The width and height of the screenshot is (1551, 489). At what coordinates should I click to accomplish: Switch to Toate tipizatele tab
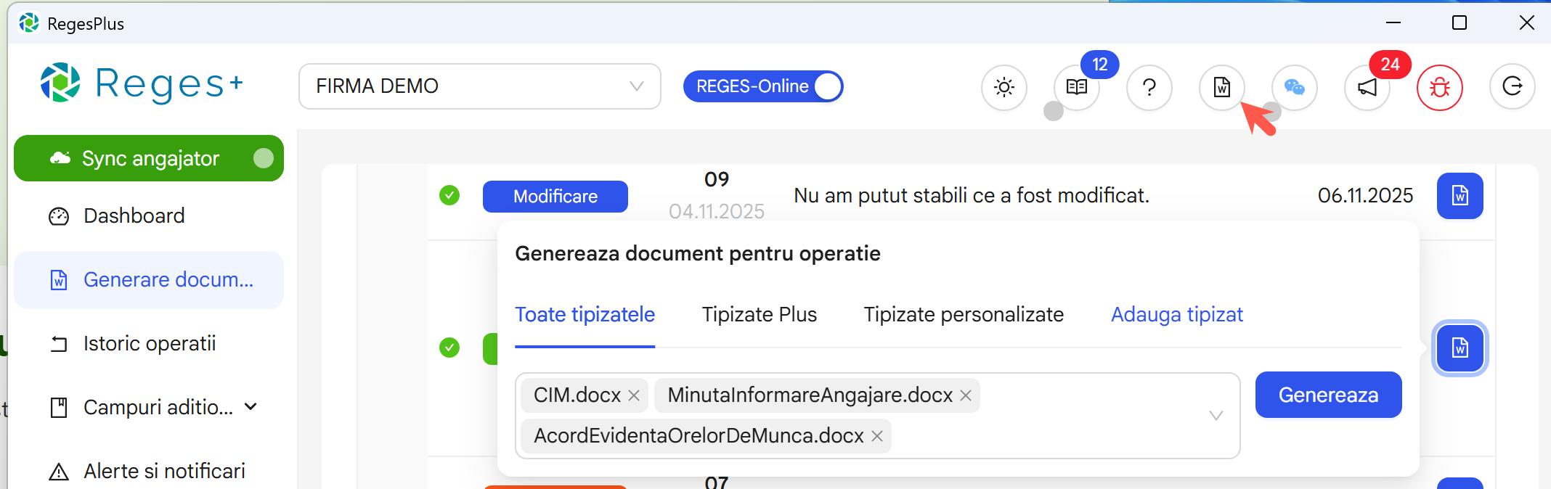(x=585, y=315)
